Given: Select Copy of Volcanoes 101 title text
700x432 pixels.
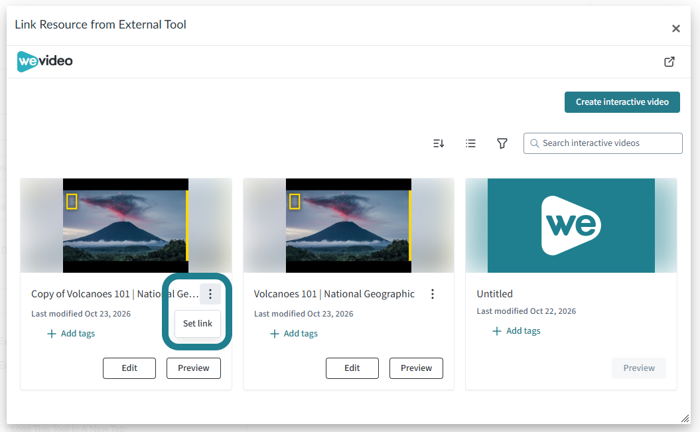Looking at the screenshot, I should point(115,294).
